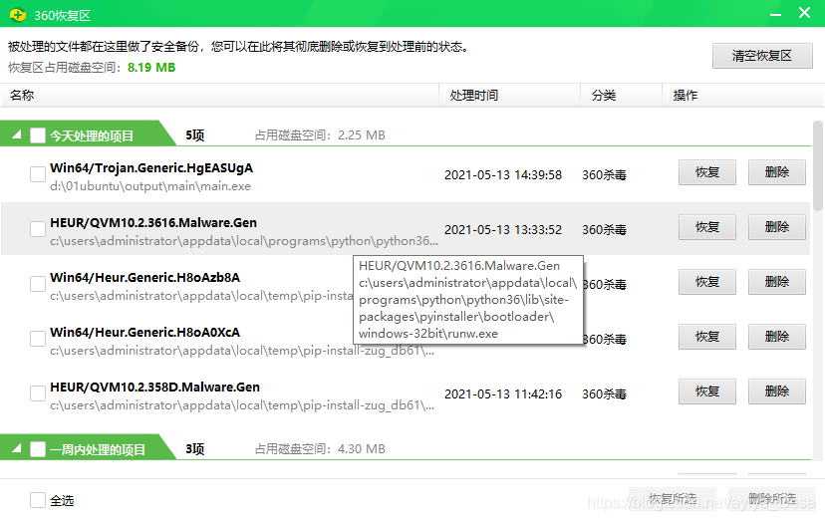Click 删除所选 button at bottom
Viewport: 825px width, 521px height.
(772, 498)
